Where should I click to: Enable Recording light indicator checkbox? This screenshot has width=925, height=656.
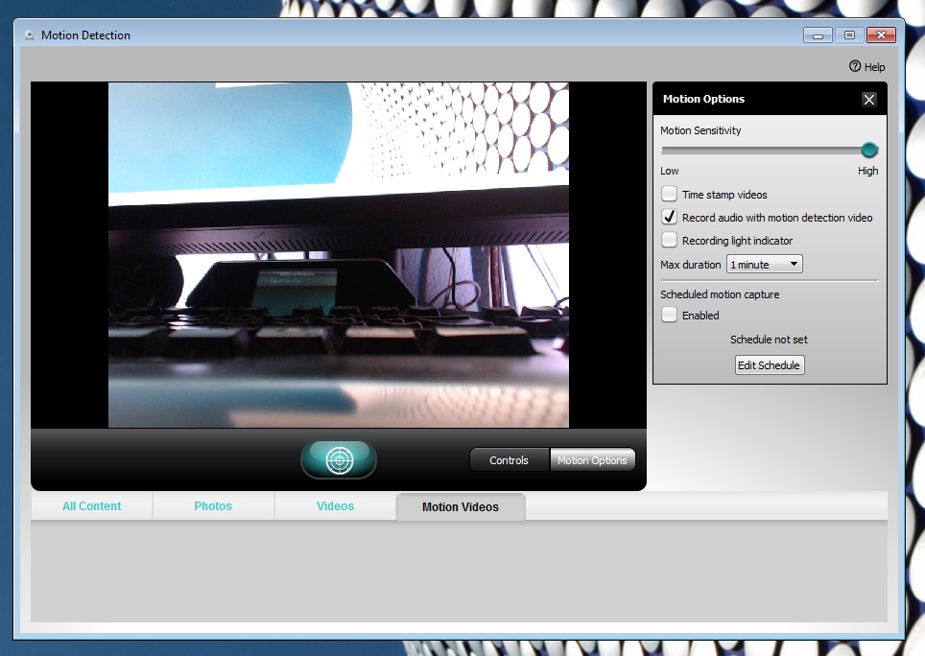(669, 240)
